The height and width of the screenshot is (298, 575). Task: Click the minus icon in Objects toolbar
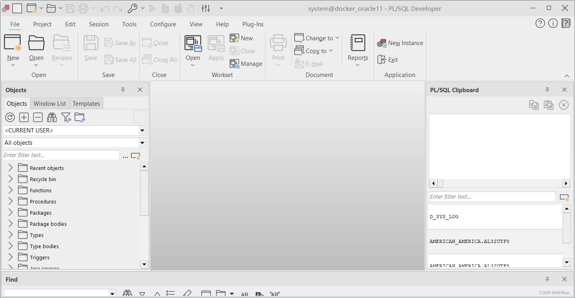(38, 117)
